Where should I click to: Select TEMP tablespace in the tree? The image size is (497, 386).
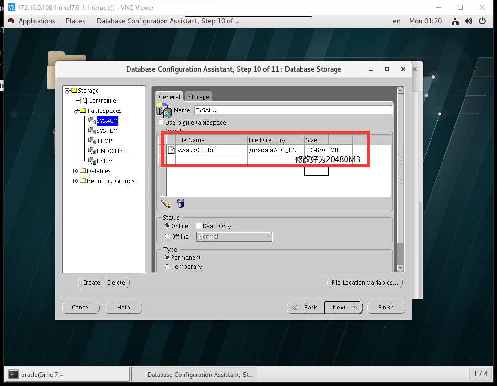tap(105, 141)
